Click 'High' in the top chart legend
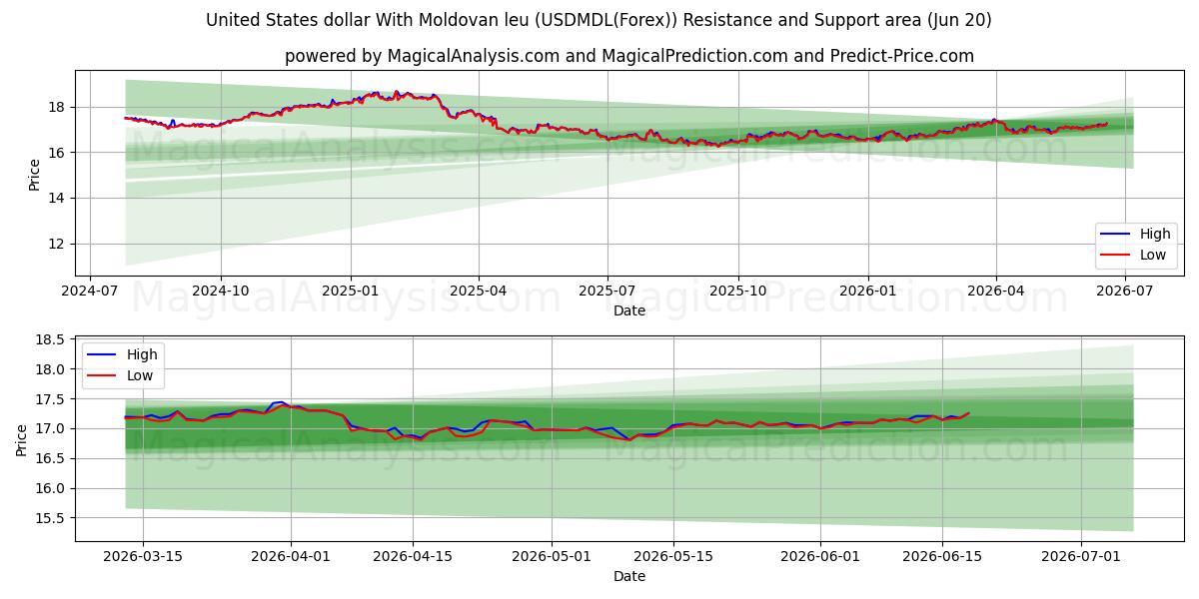This screenshot has width=1199, height=599. click(x=1154, y=234)
